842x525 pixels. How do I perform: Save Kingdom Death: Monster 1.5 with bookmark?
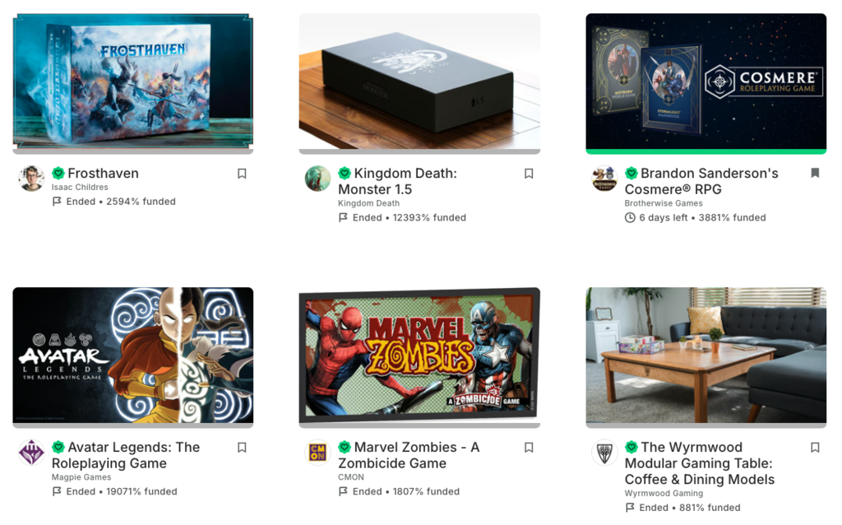click(529, 174)
